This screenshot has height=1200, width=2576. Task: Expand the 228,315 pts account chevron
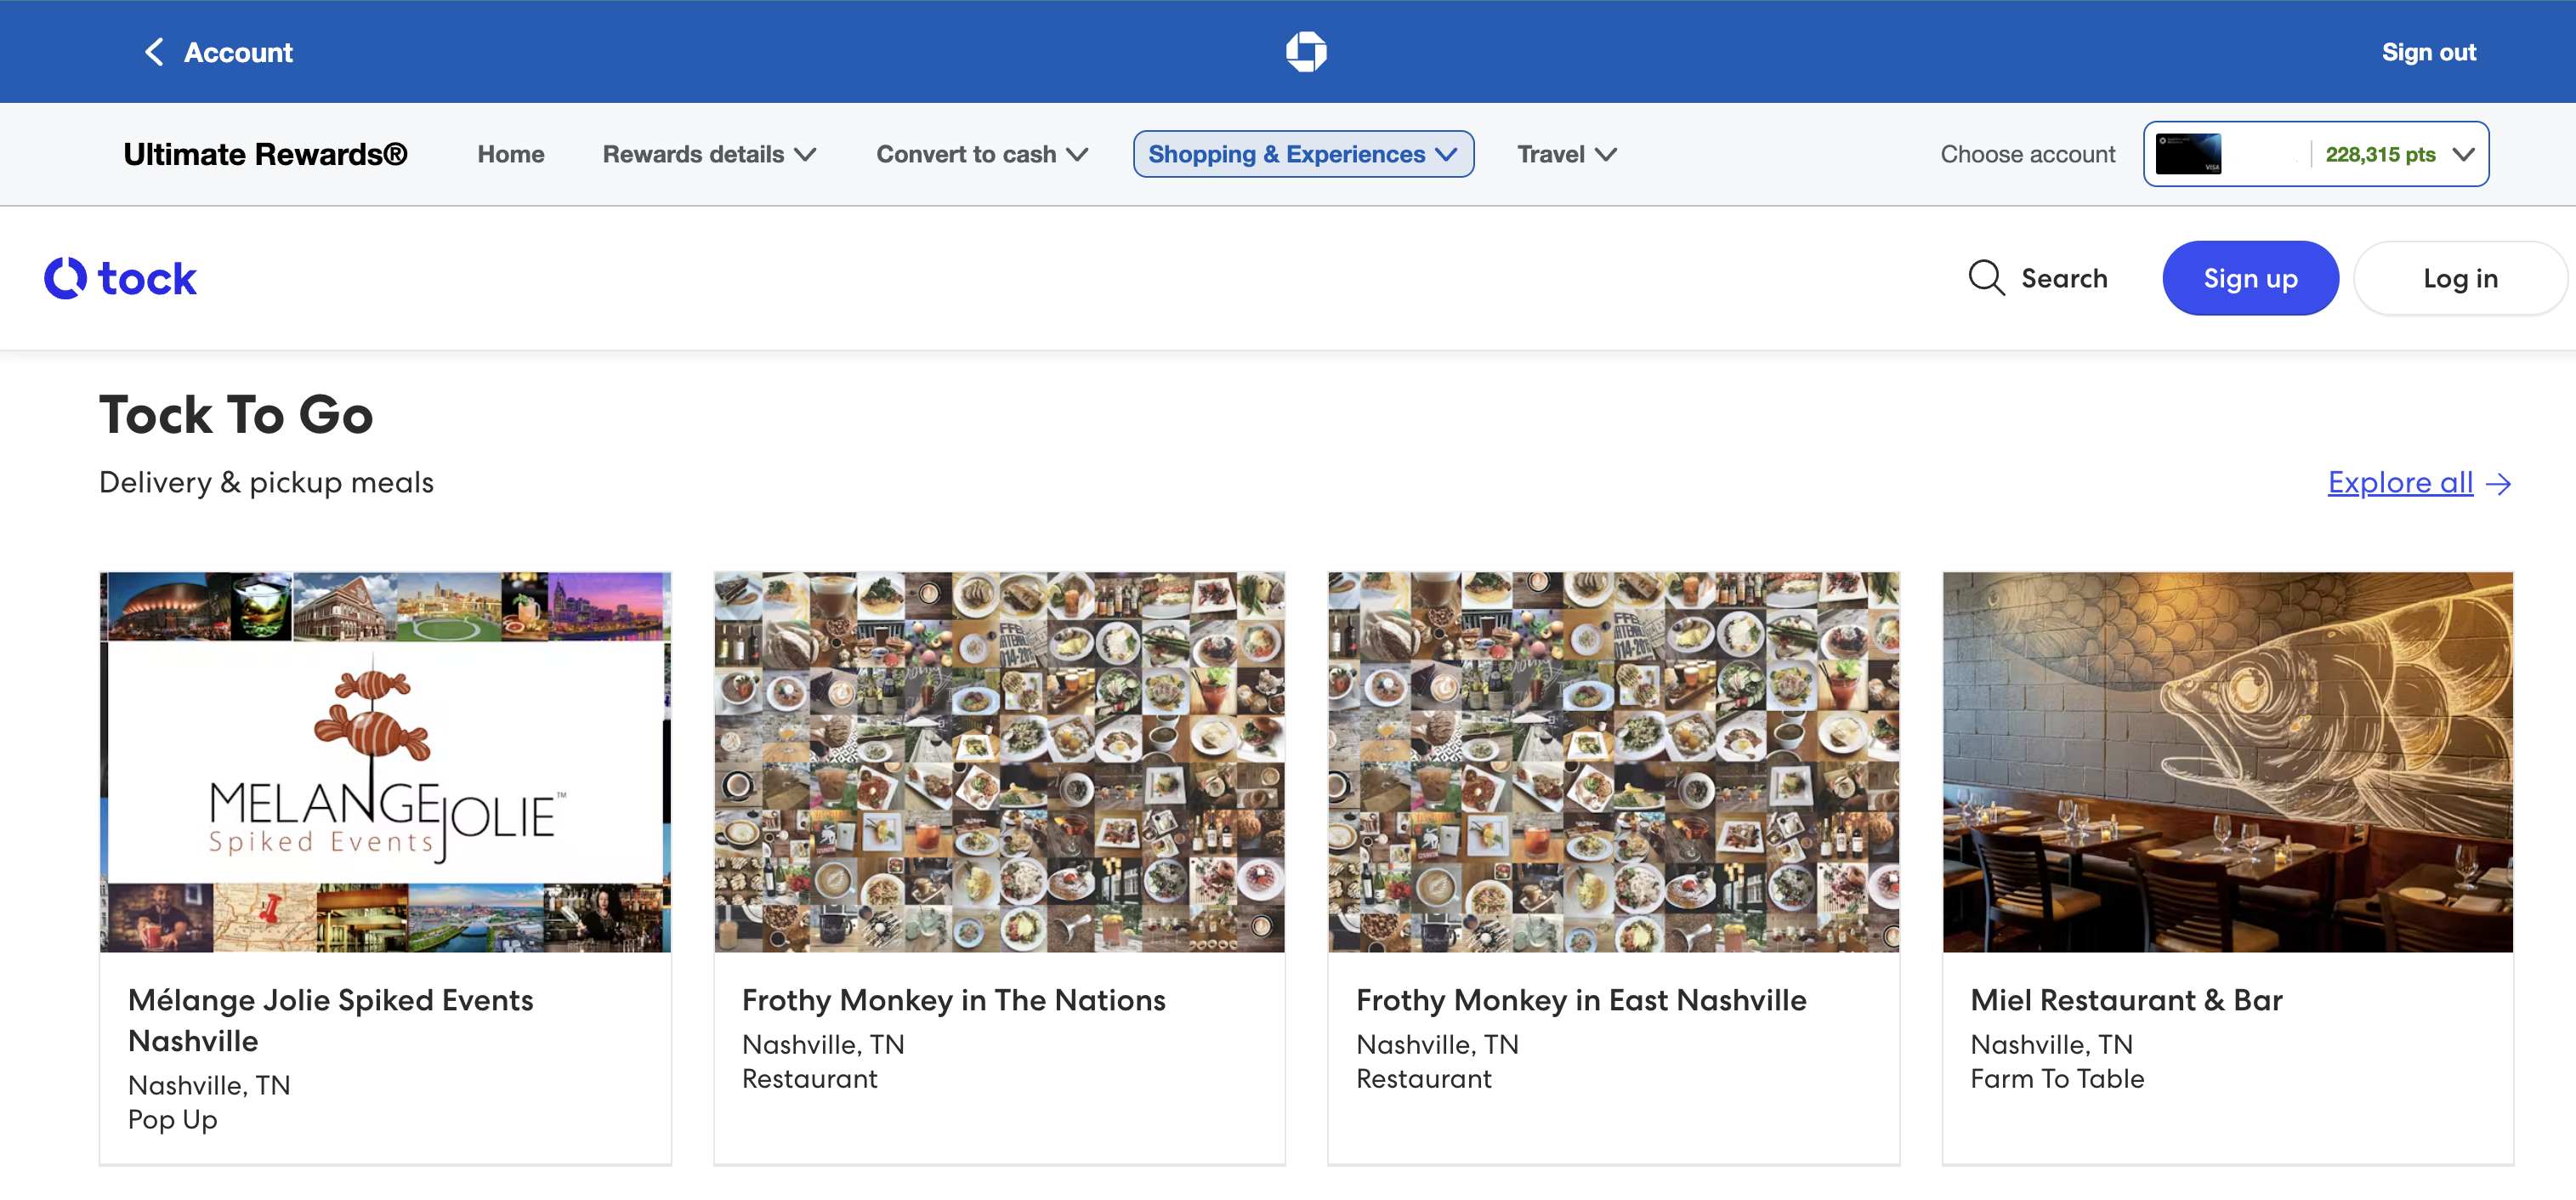[2464, 154]
